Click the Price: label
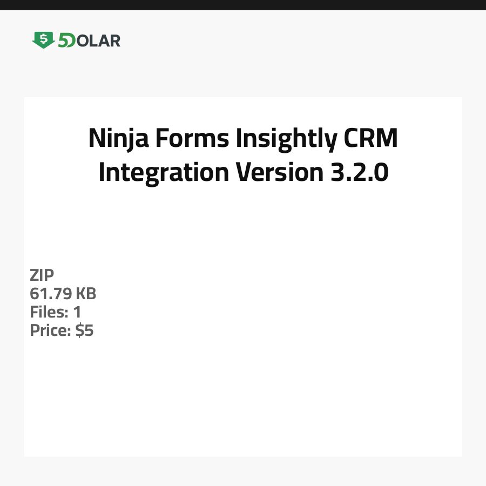Viewport: 486px width, 486px height. tap(50, 330)
